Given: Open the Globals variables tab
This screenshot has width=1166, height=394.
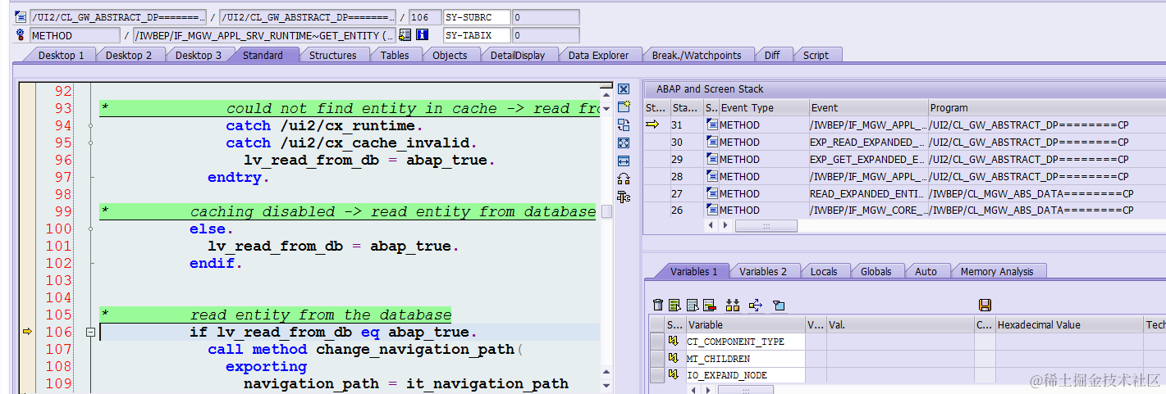Looking at the screenshot, I should point(876,271).
